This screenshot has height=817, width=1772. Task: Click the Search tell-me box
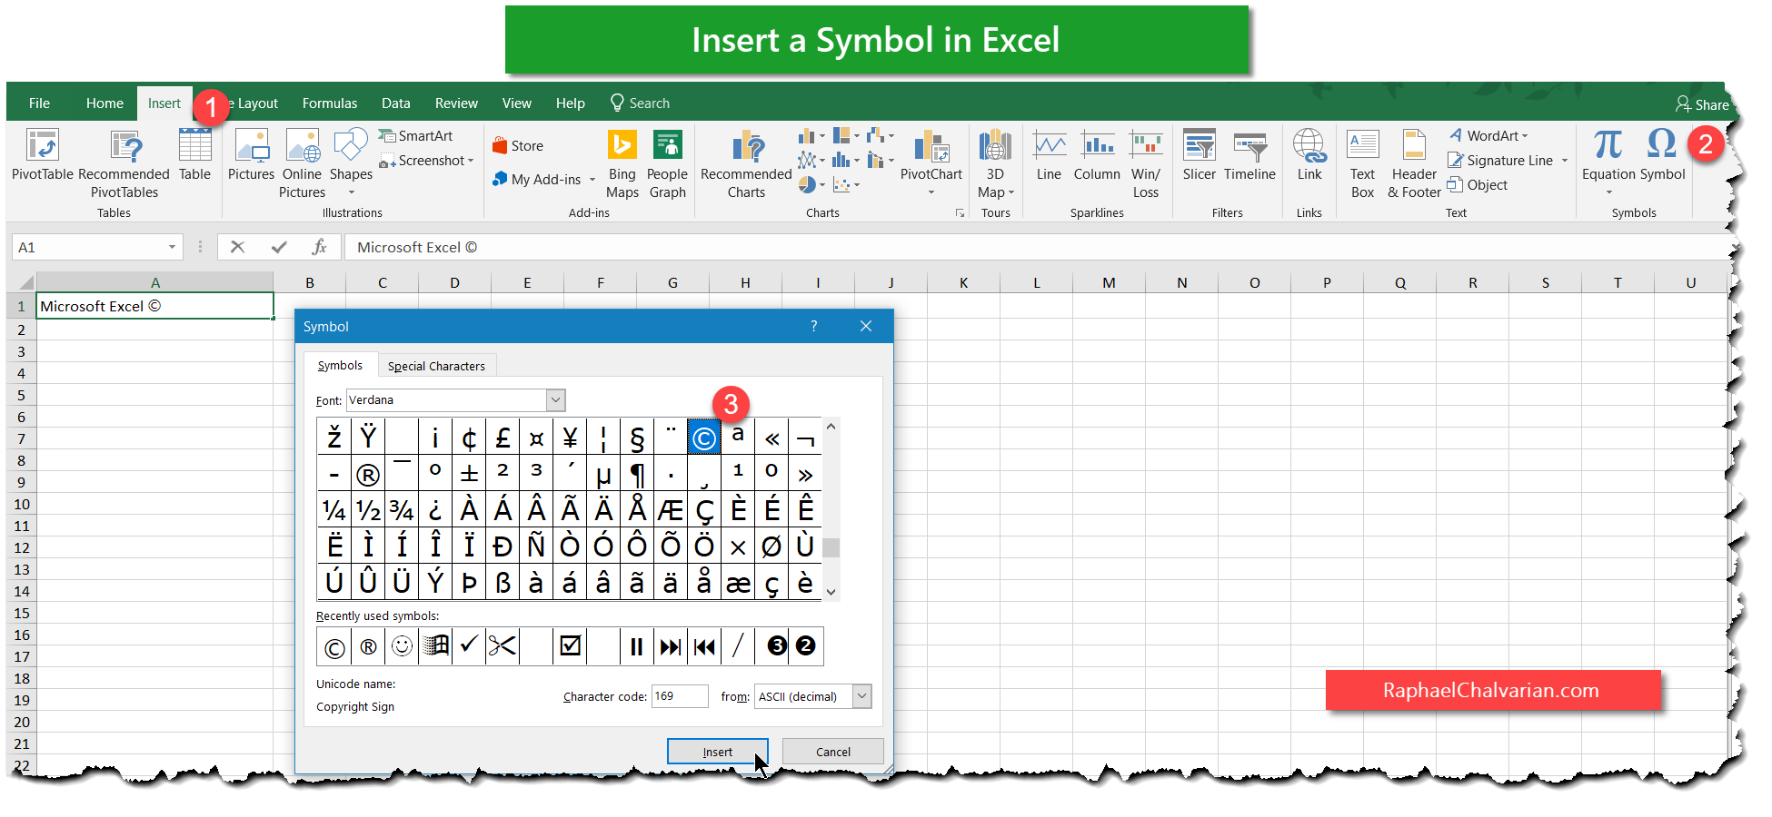point(640,103)
